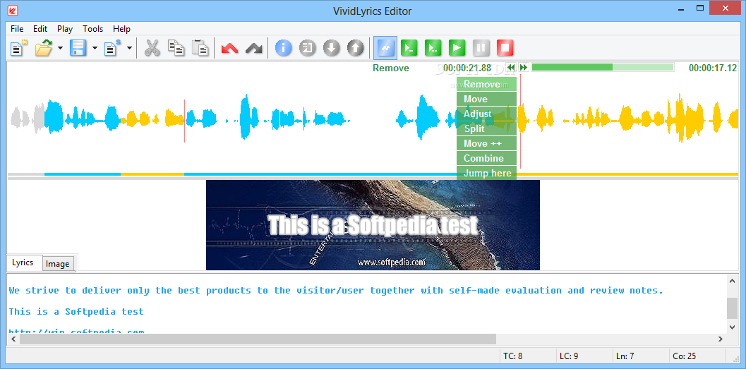Select Combine in the popup menu
Image resolution: width=746 pixels, height=369 pixels.
click(486, 158)
